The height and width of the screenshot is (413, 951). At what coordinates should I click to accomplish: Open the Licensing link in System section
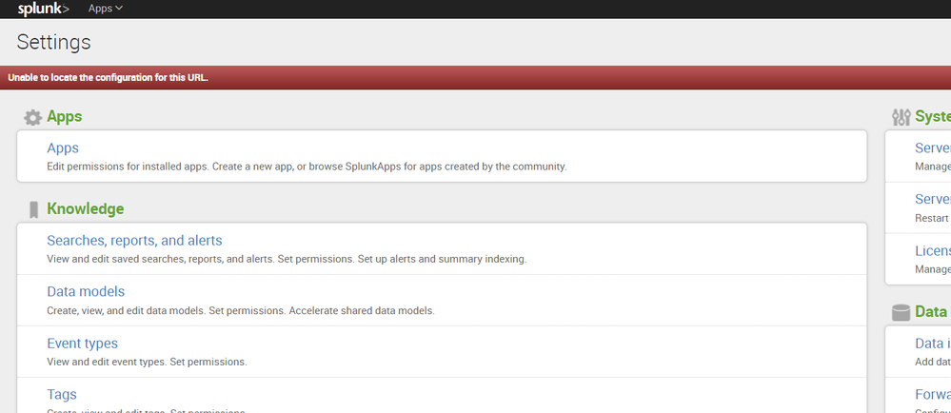(932, 250)
